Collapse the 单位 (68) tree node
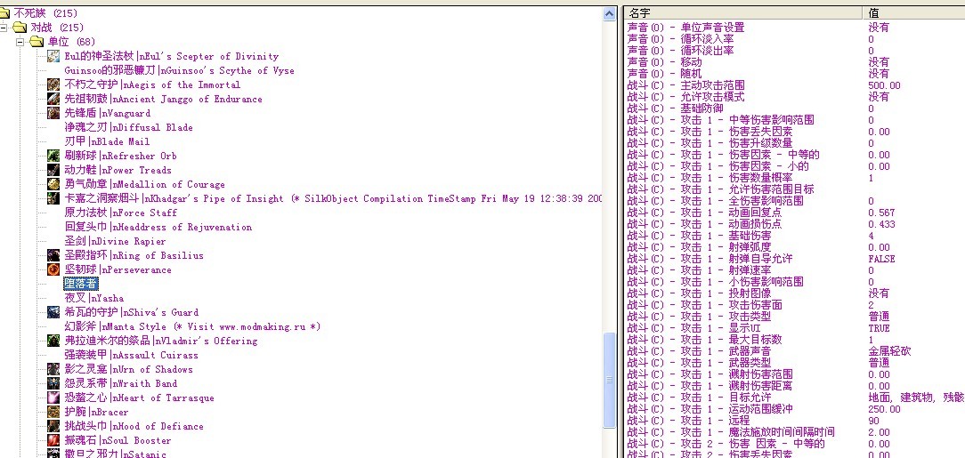The width and height of the screenshot is (965, 458). (20, 42)
